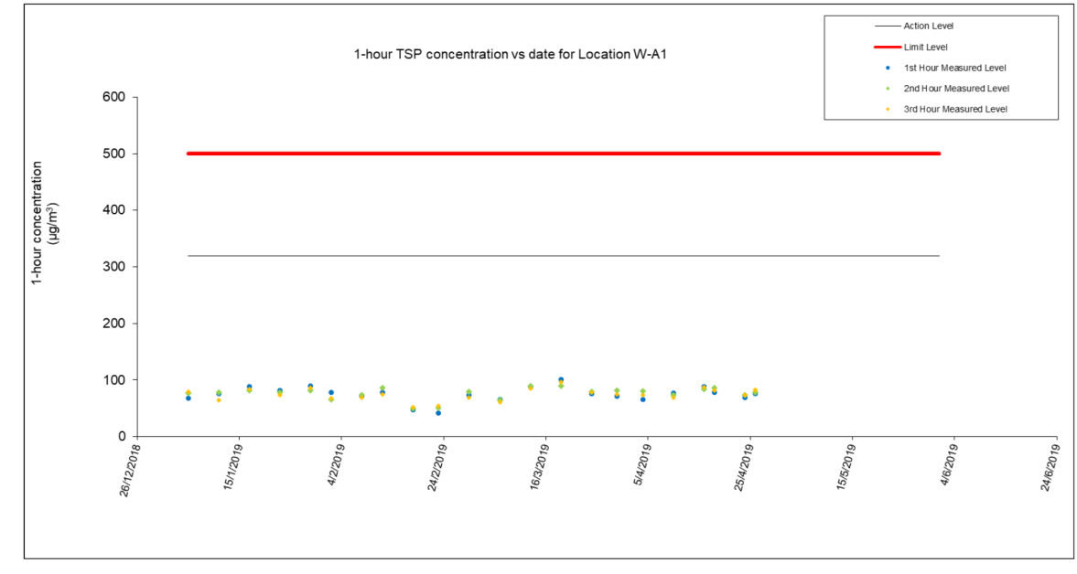Click the 1st Hour Measured Level legend text
The width and height of the screenshot is (1077, 574).
coord(955,68)
